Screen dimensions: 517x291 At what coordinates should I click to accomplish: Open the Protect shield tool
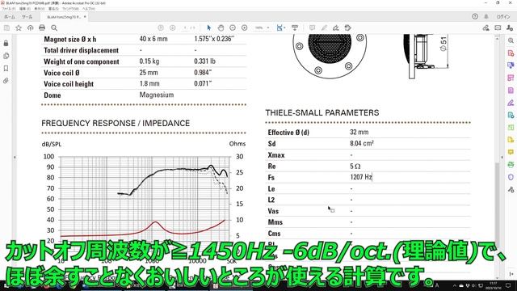(511, 177)
